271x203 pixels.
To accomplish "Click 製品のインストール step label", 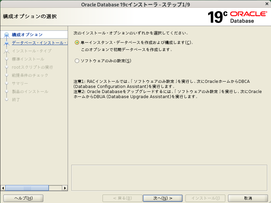I will pyautogui.click(x=30, y=92).
